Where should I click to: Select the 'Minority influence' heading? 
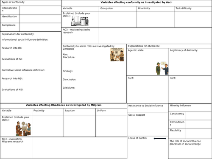pyautogui.click(x=180, y=106)
